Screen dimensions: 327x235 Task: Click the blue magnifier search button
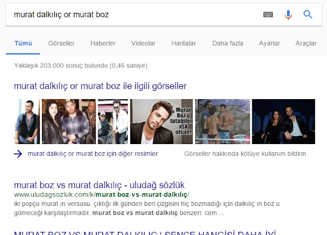308,15
